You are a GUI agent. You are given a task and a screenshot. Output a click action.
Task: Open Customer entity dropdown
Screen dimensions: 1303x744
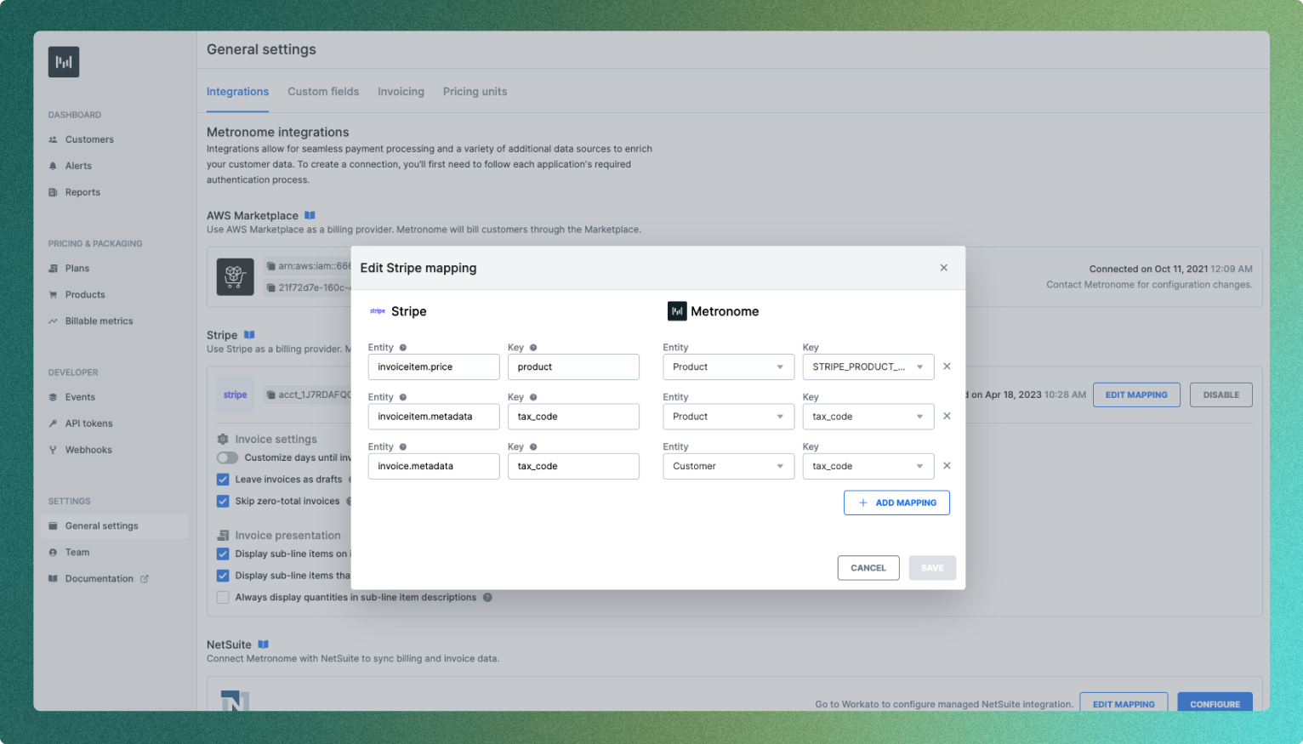pyautogui.click(x=729, y=466)
